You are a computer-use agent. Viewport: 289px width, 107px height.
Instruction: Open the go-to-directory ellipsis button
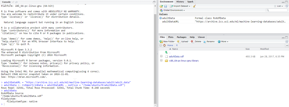pyautogui.click(x=287, y=45)
